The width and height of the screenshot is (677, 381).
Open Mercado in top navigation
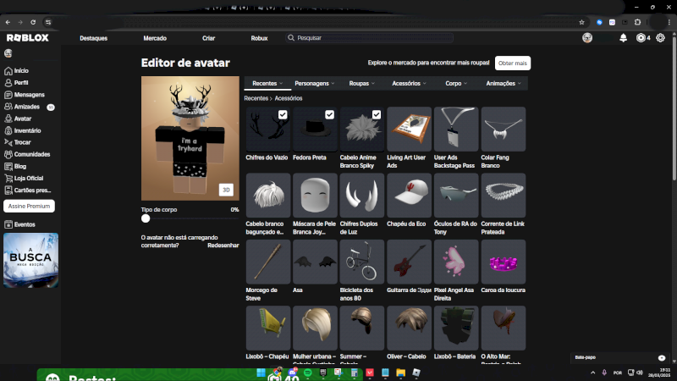tap(155, 38)
